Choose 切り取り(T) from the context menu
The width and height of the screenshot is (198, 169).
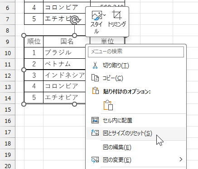136,66
